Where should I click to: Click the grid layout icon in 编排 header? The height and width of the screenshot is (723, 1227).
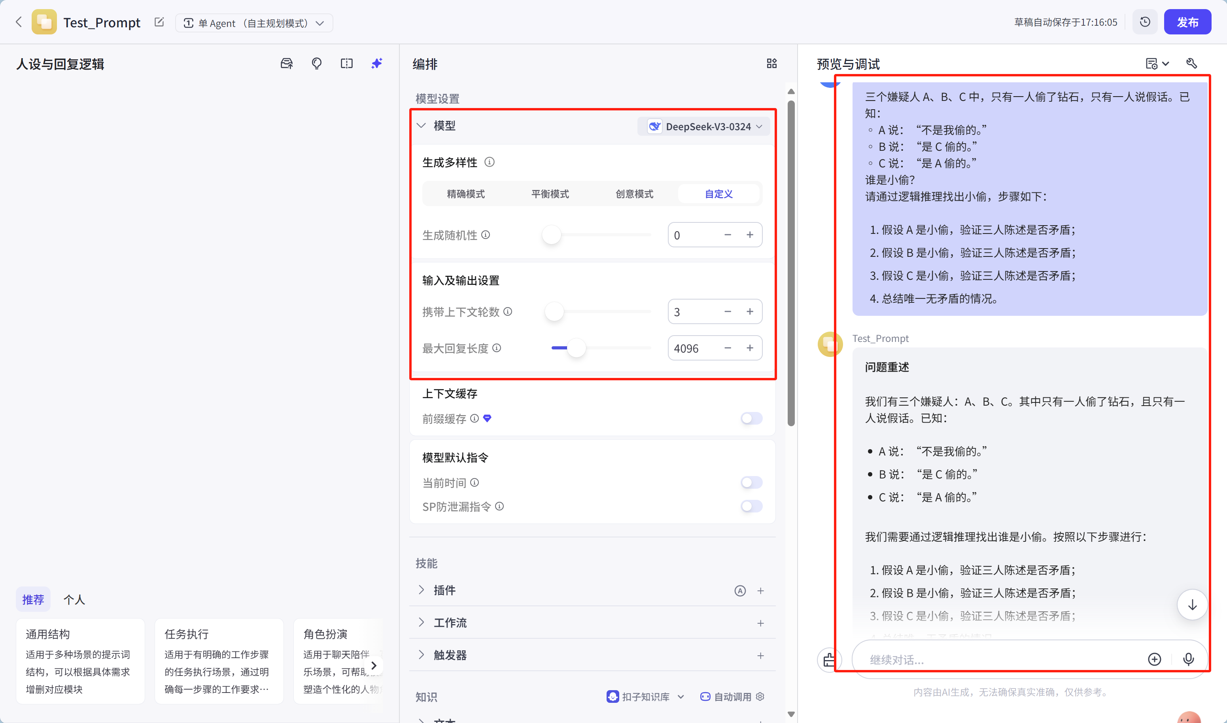pyautogui.click(x=771, y=63)
